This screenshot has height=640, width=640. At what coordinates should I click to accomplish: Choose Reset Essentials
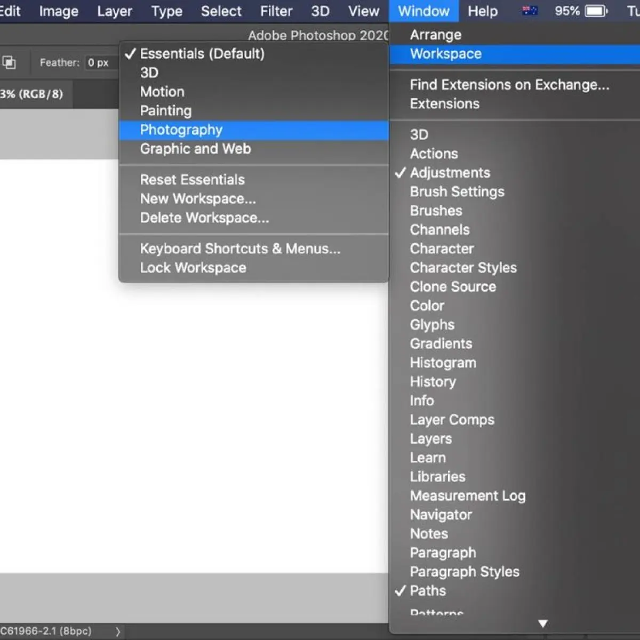[x=254, y=180]
